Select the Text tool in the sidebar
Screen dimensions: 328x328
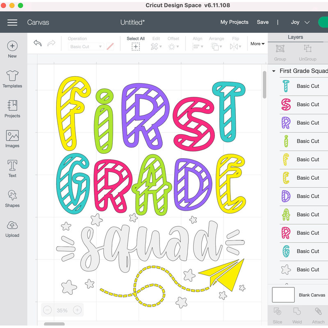pos(12,168)
